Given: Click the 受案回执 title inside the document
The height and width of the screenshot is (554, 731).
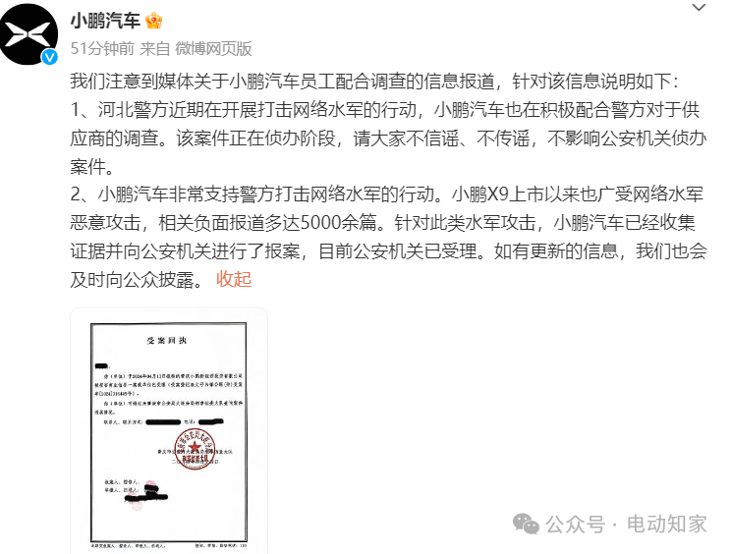Looking at the screenshot, I should 166,341.
